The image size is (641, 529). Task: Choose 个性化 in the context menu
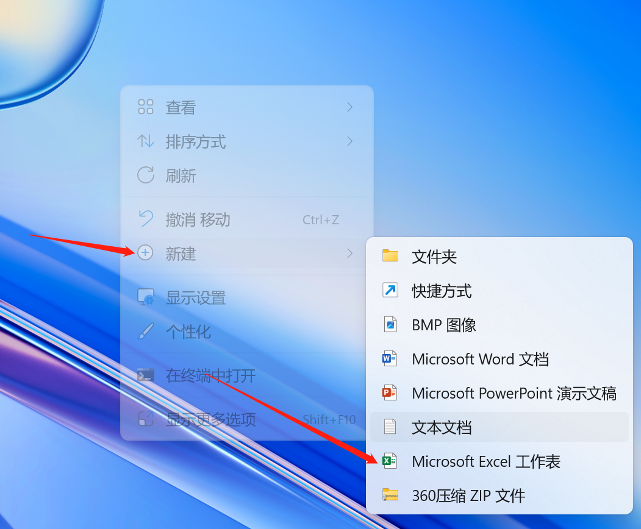(188, 332)
